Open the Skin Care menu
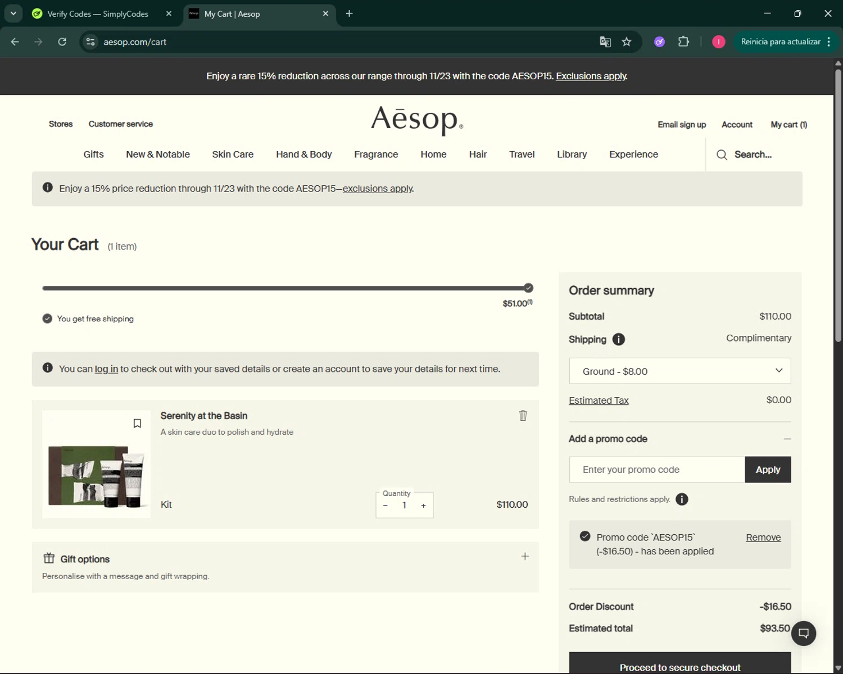 pos(233,154)
